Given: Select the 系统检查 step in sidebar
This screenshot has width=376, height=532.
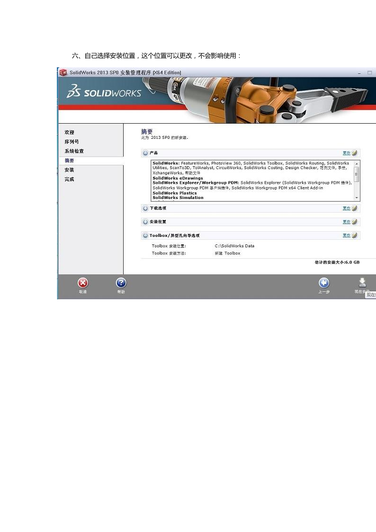Looking at the screenshot, I should 74,151.
